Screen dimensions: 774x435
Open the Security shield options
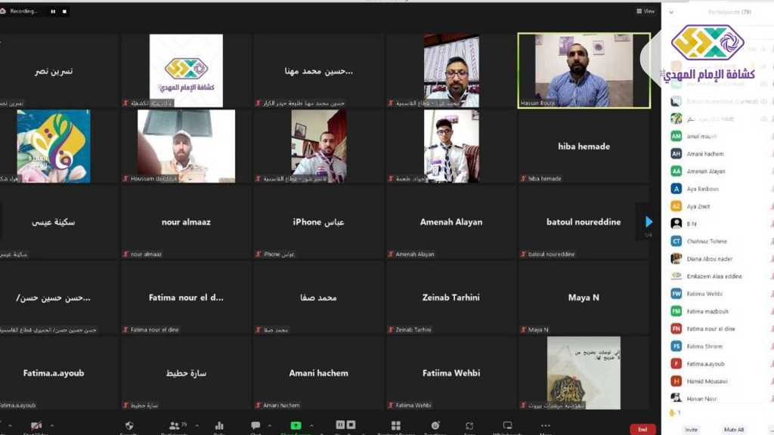pyautogui.click(x=129, y=426)
